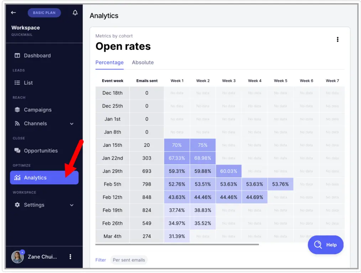Image resolution: width=361 pixels, height=273 pixels.
Task: Click the Channels feed icon
Action: click(x=17, y=123)
